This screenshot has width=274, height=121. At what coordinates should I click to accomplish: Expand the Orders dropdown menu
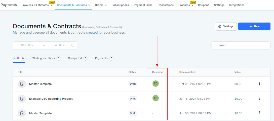101,5
